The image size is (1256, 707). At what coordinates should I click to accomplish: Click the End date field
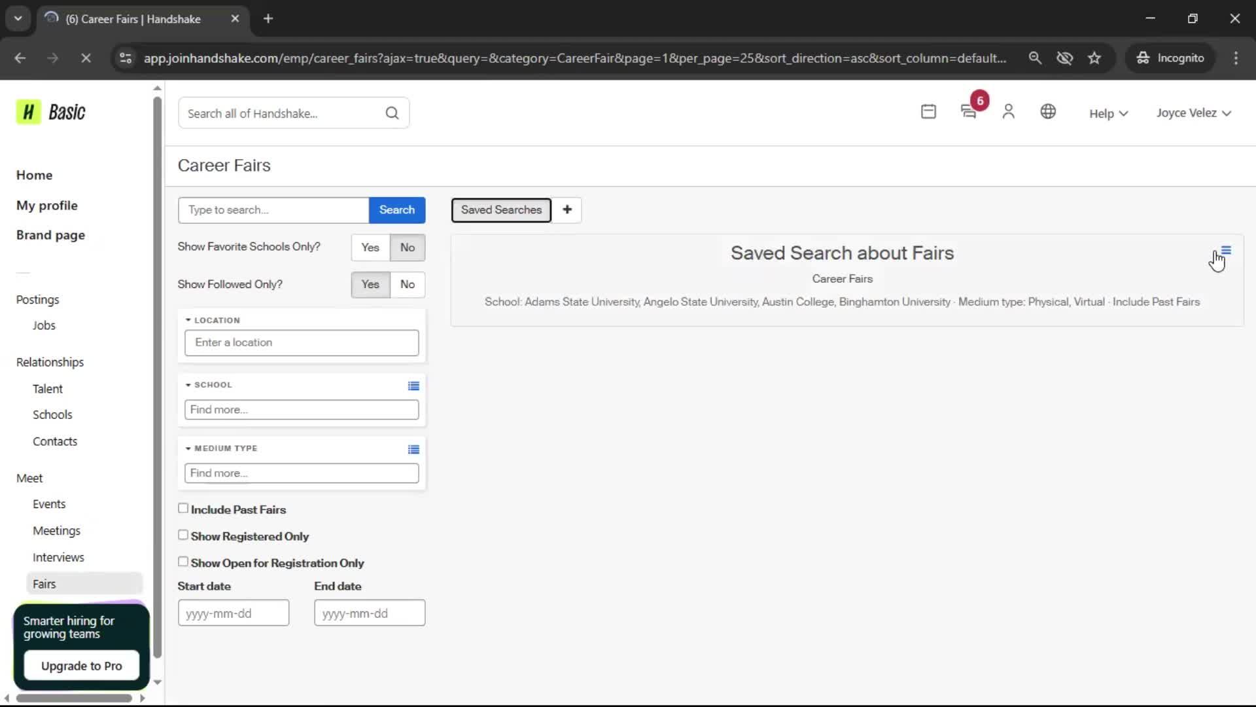click(370, 613)
